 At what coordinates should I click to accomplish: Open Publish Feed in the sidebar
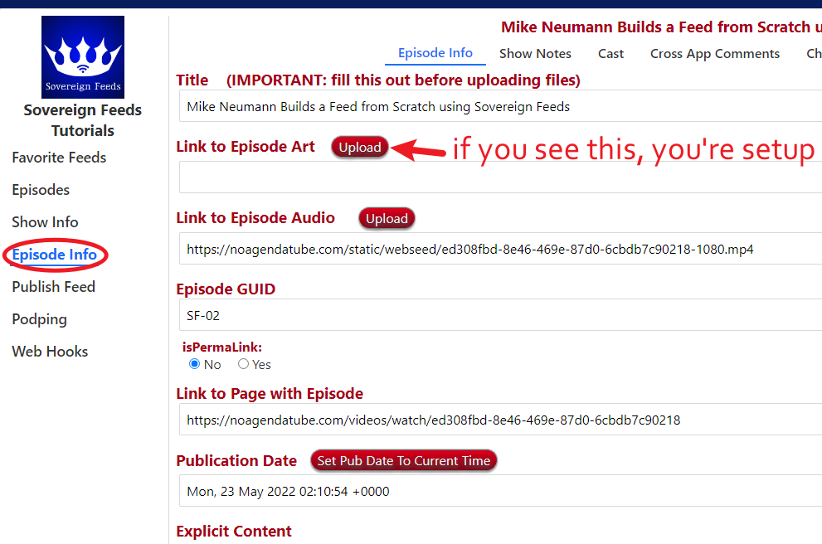tap(53, 287)
